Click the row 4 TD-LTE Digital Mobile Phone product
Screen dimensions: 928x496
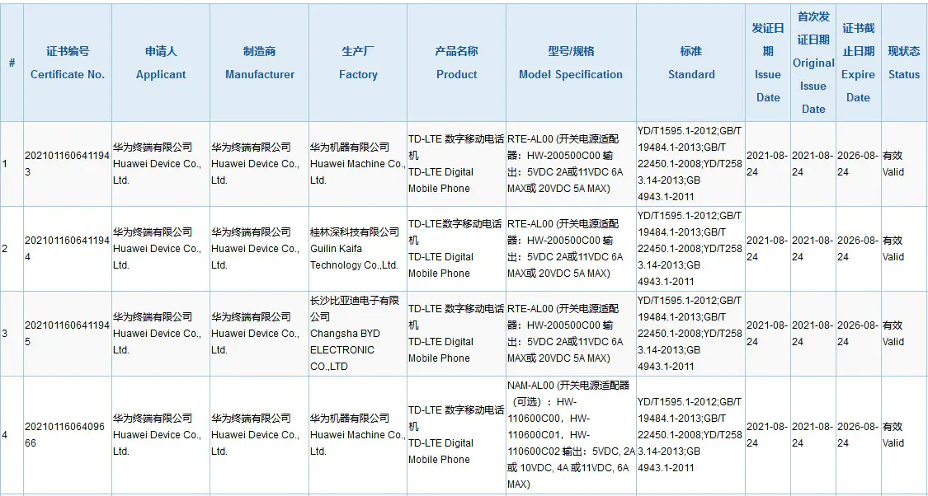[456, 434]
